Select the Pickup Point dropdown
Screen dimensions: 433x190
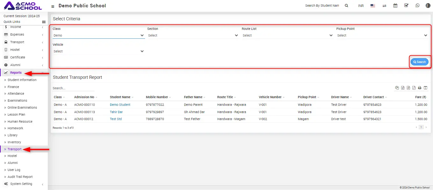pos(382,36)
